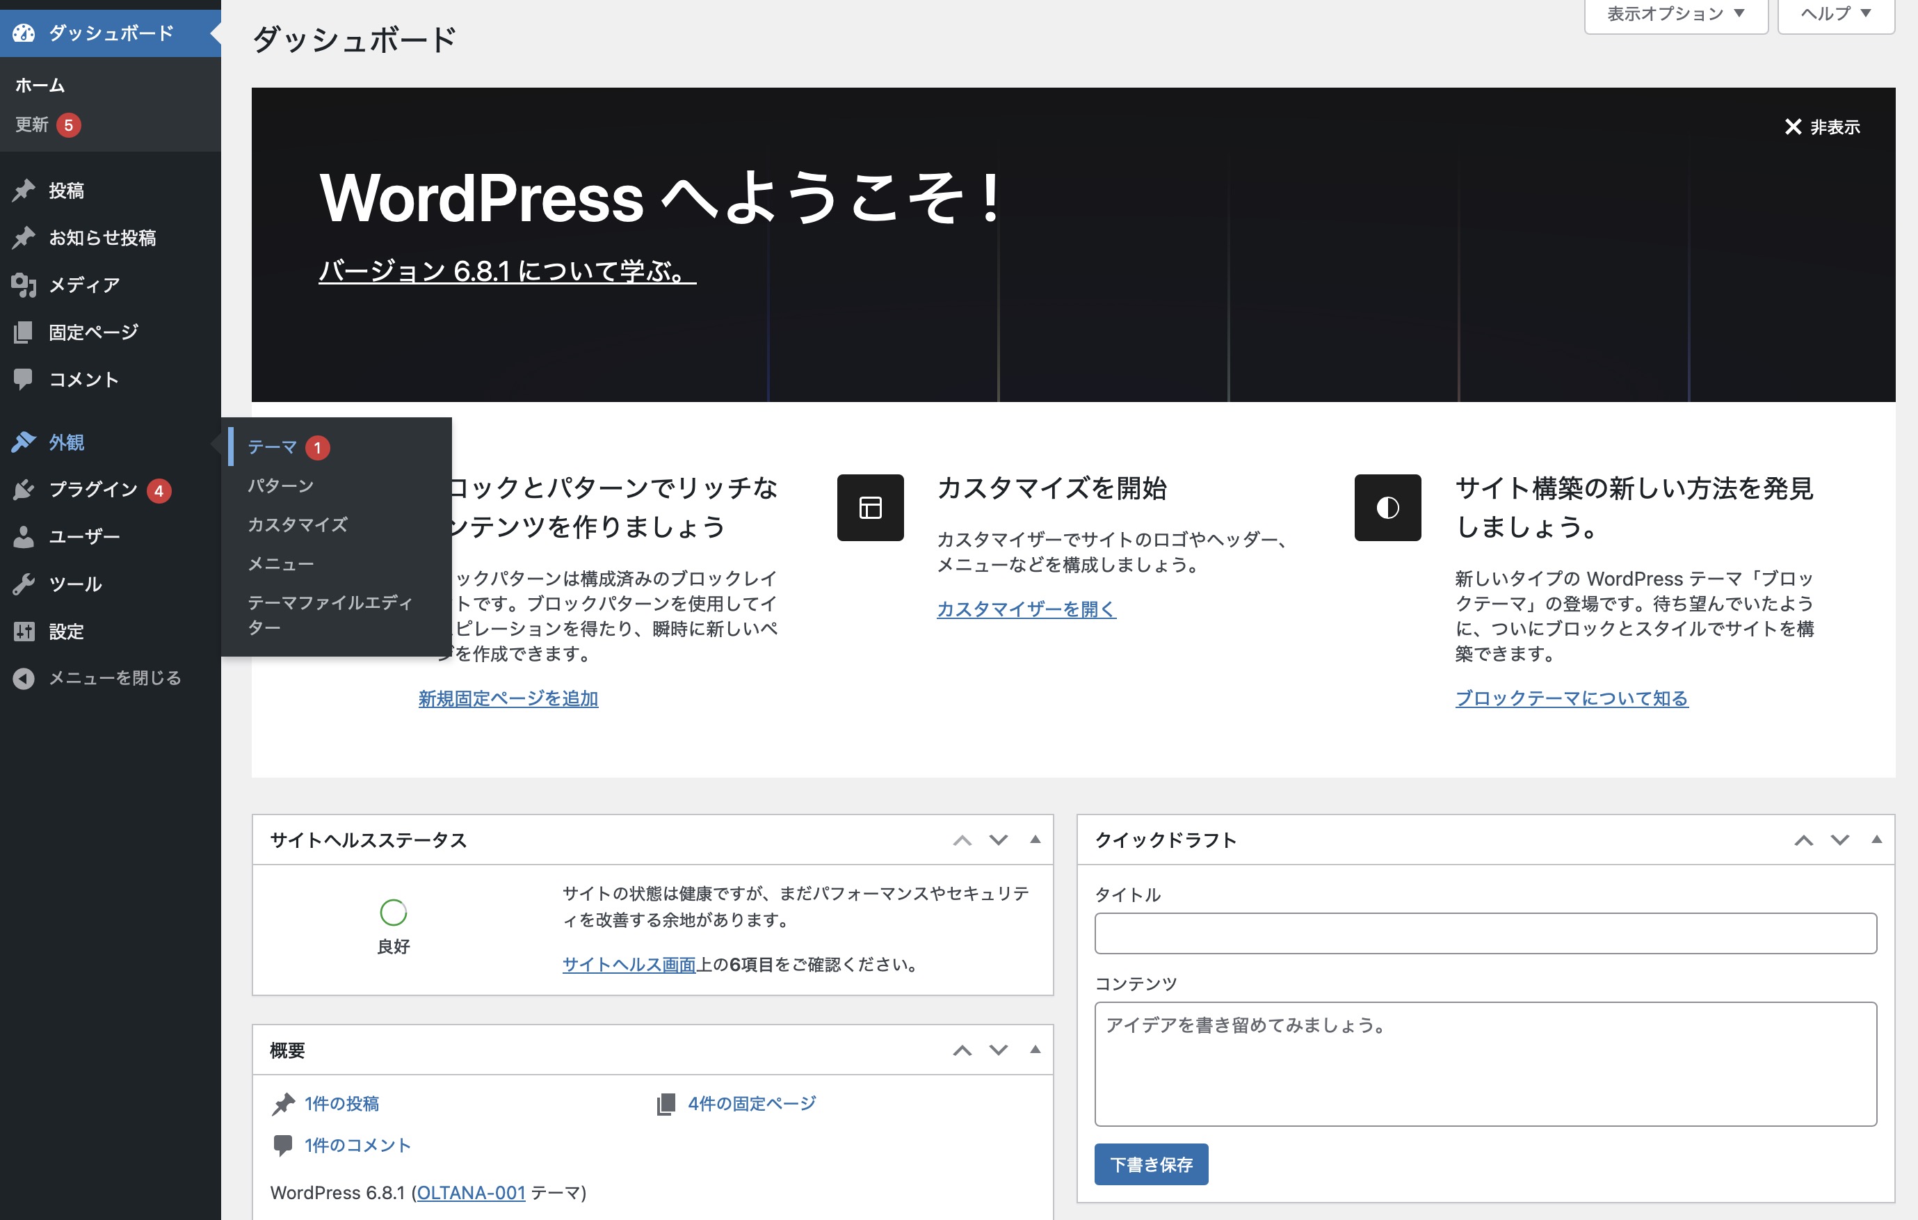Click メニューを閉じる text to collapse sidebar
The height and width of the screenshot is (1220, 1918).
[115, 678]
